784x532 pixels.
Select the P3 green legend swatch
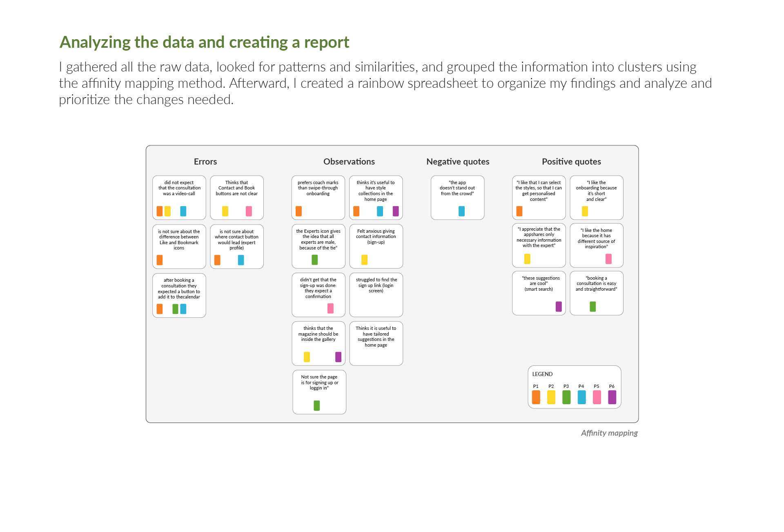click(x=566, y=397)
